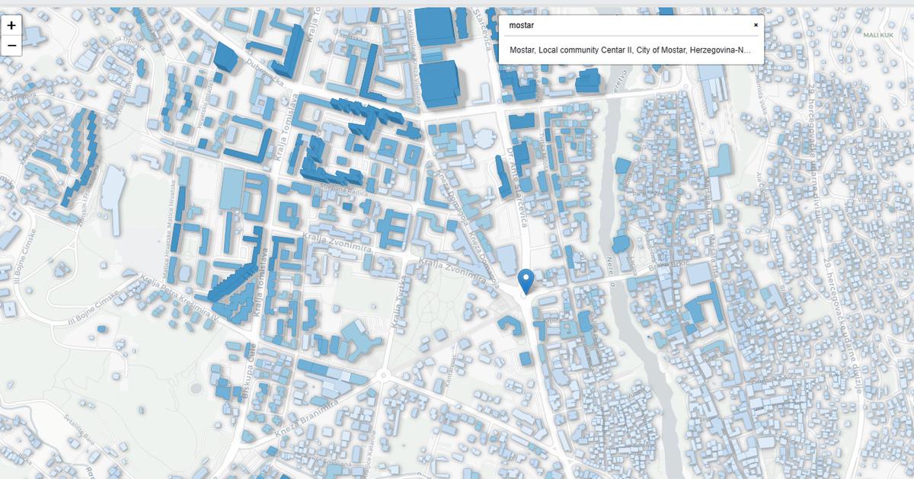
Task: Click the roundabout on Kneza Branimira
Action: coord(382,374)
